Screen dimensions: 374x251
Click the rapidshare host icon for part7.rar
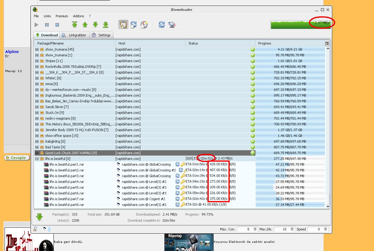118,199
